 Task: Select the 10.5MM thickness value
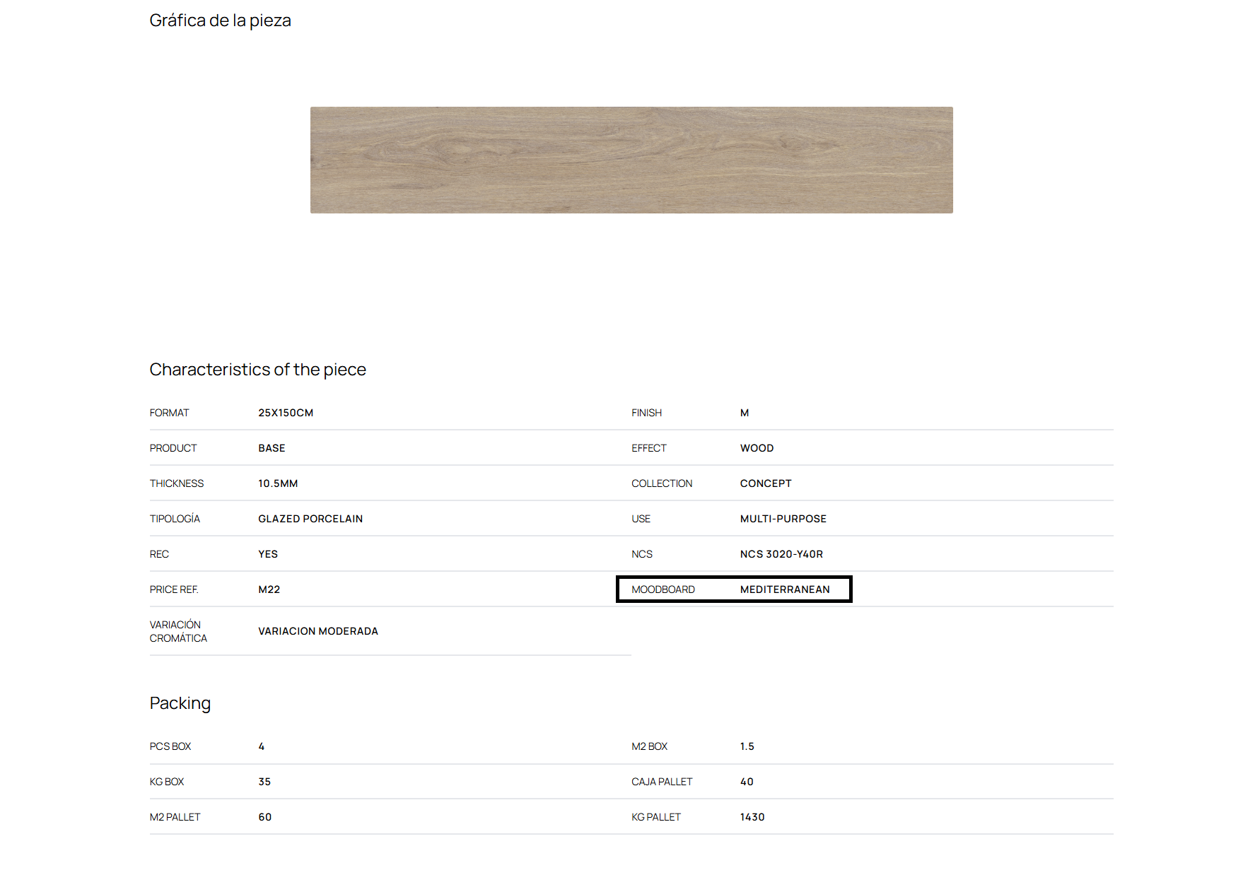tap(278, 483)
